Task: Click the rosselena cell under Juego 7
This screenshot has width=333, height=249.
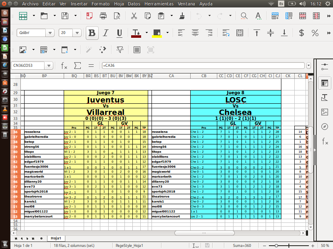Action: tap(44, 132)
